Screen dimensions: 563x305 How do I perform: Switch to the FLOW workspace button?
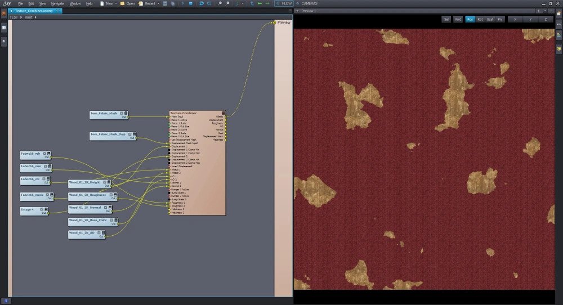(x=284, y=3)
